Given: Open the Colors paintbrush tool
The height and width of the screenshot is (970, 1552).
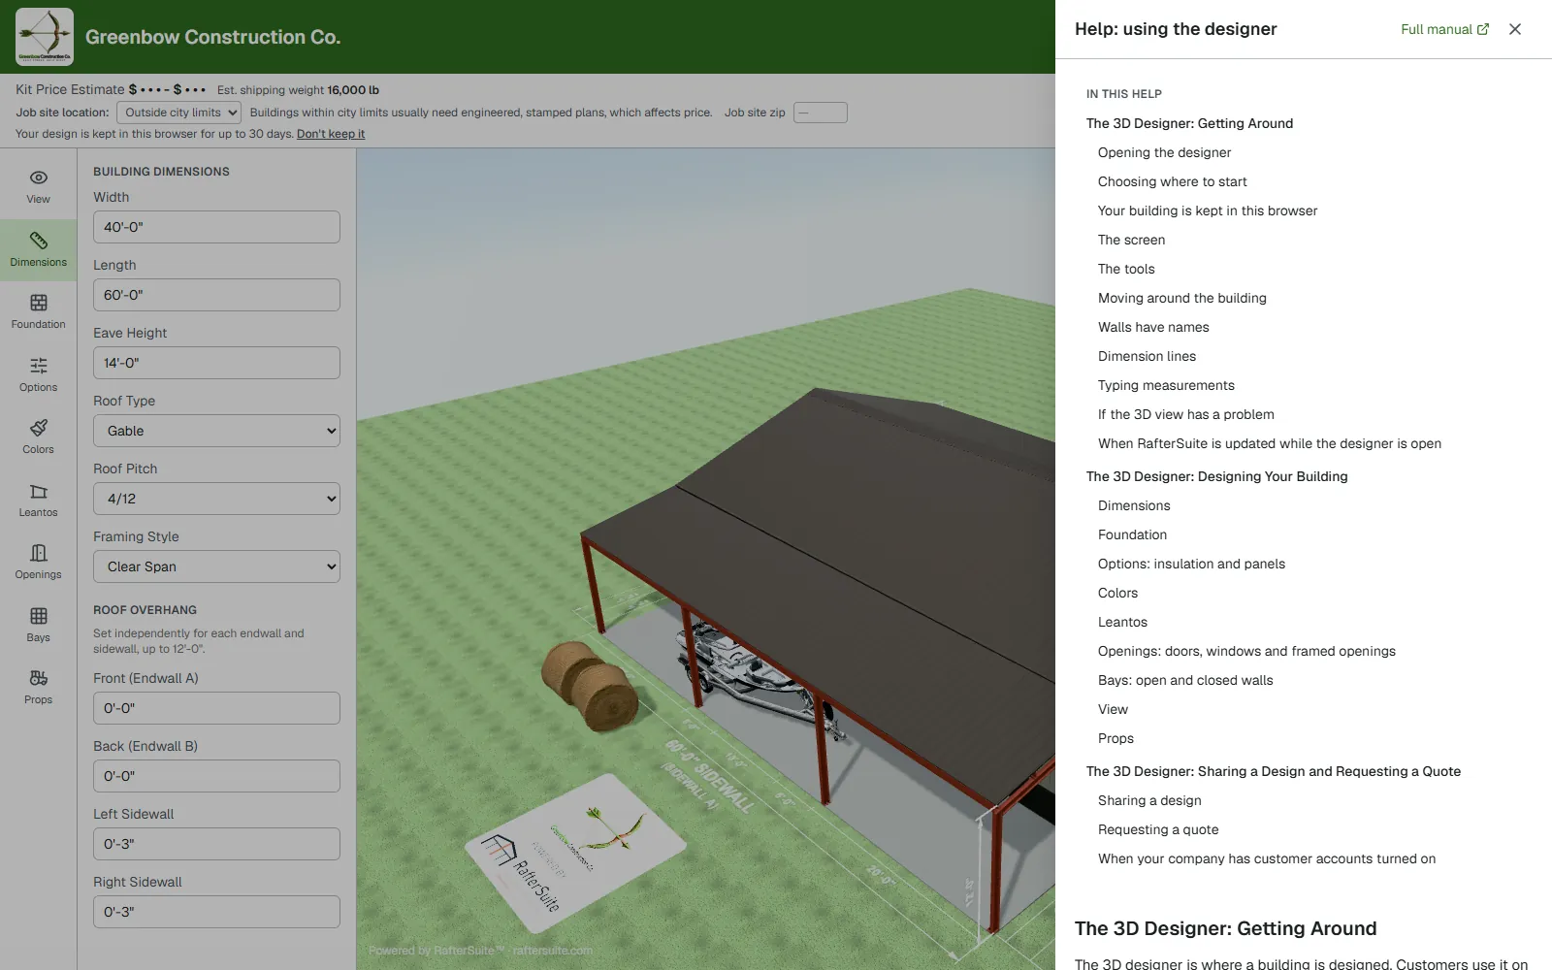Looking at the screenshot, I should (x=38, y=437).
